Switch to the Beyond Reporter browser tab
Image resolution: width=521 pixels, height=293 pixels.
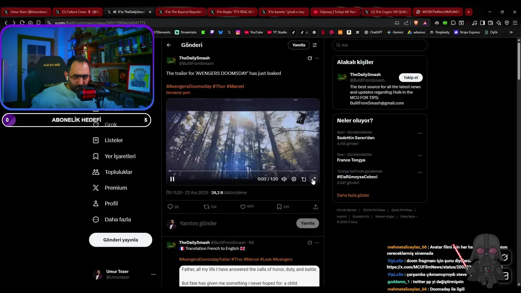point(180,12)
